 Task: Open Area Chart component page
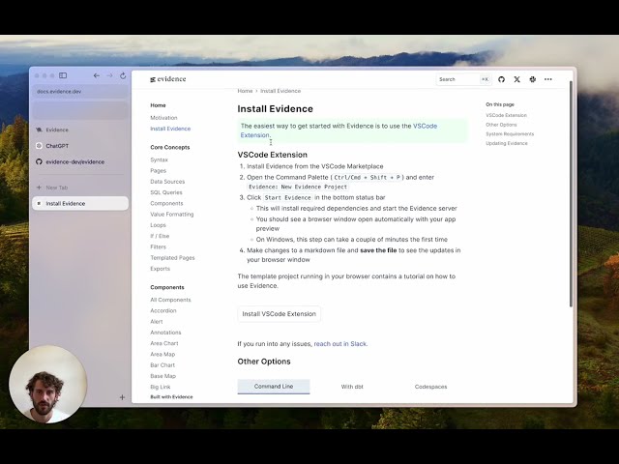[164, 343]
